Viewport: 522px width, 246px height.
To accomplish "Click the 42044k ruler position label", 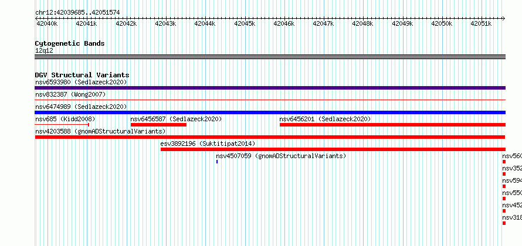I will (205, 24).
